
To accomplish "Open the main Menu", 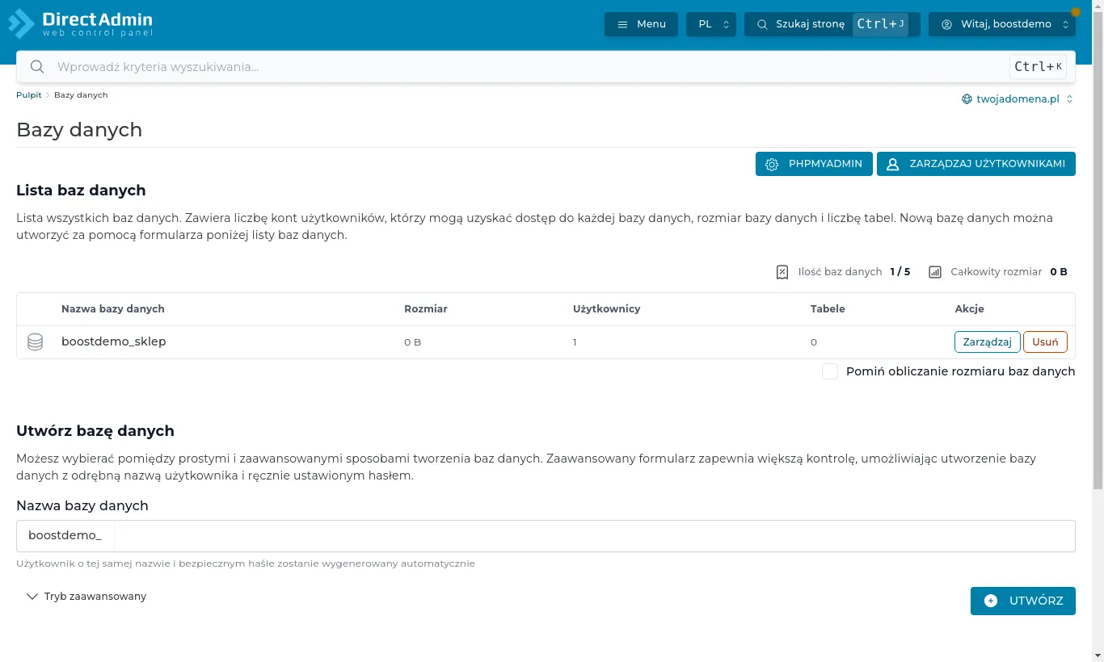I will click(641, 24).
